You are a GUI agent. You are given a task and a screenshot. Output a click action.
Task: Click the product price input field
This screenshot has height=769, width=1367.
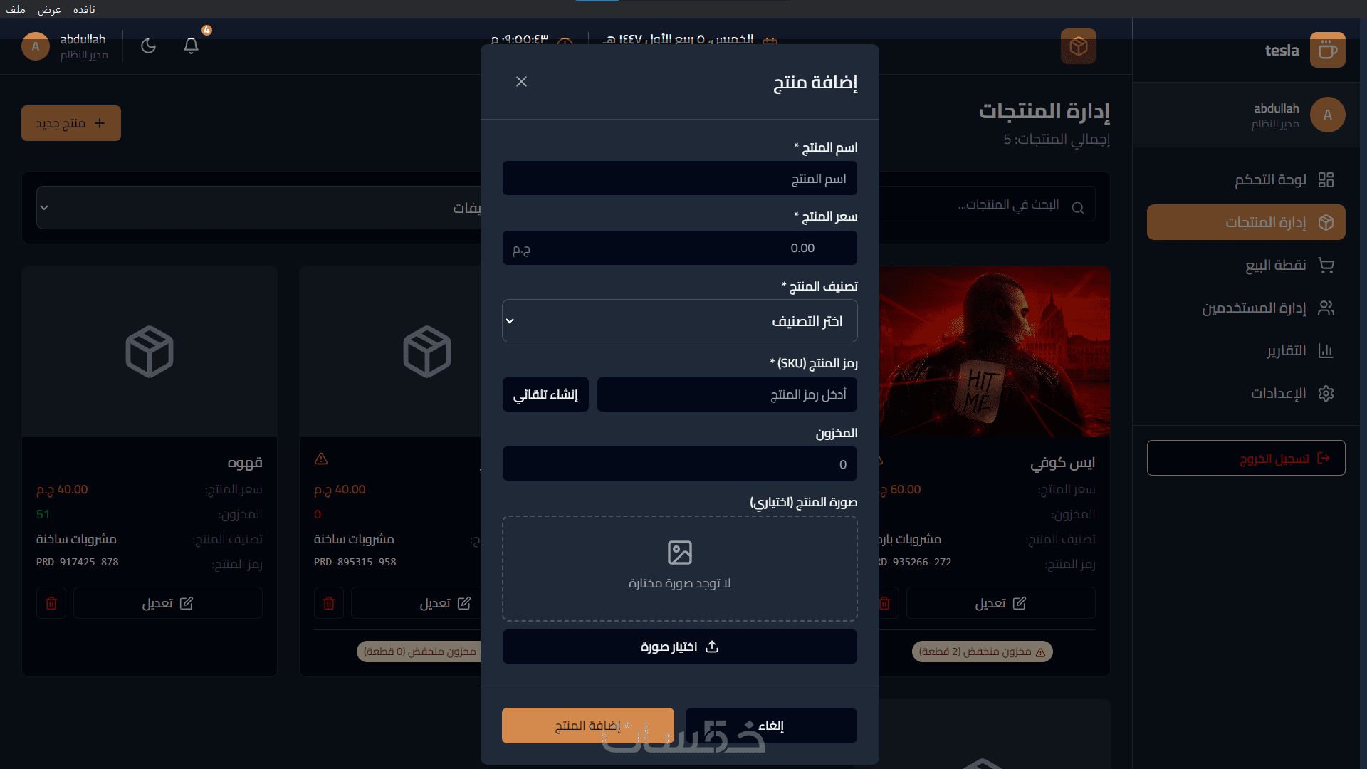click(x=679, y=249)
